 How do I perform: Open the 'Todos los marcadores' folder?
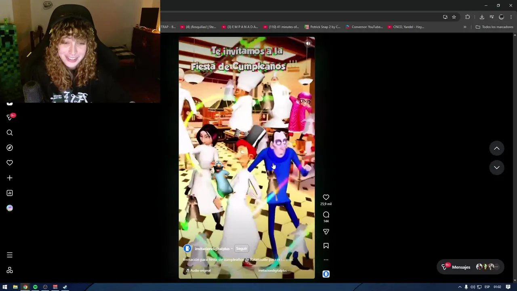coord(494,27)
